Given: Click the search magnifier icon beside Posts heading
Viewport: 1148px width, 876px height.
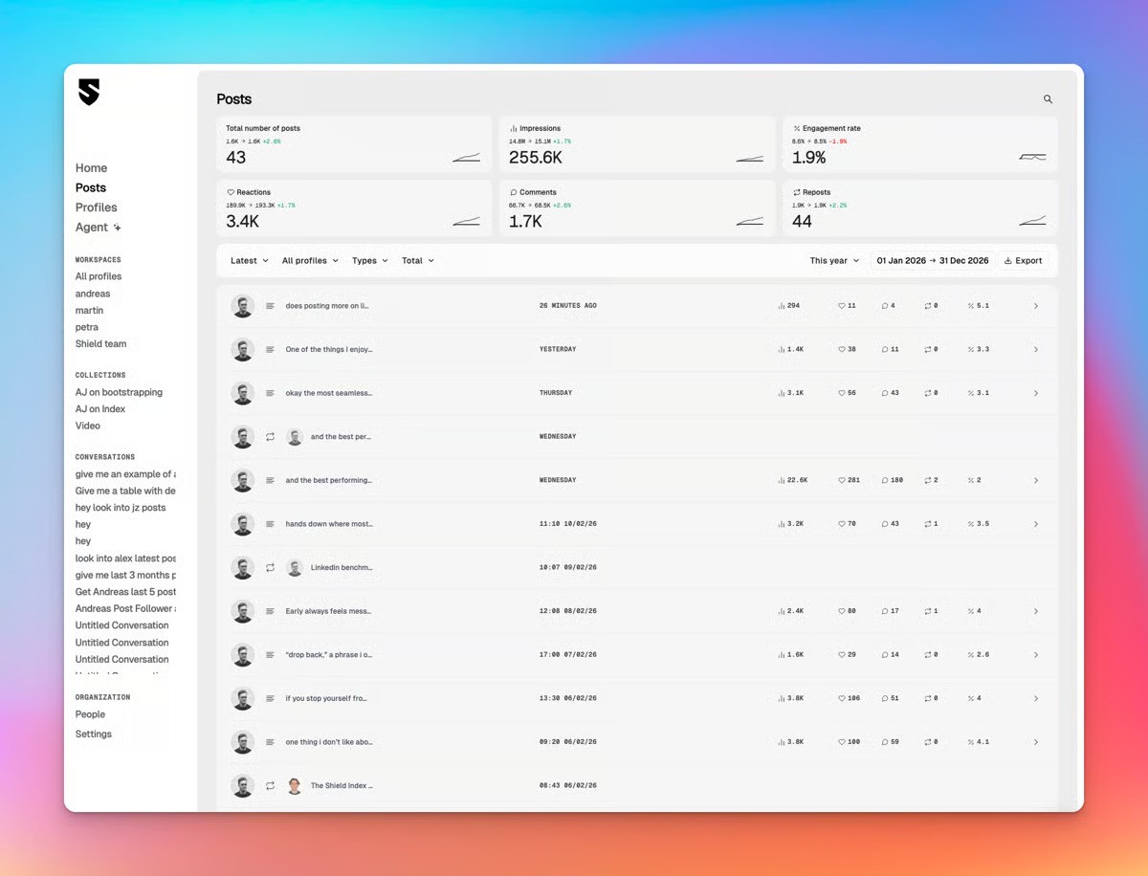Looking at the screenshot, I should point(1048,99).
